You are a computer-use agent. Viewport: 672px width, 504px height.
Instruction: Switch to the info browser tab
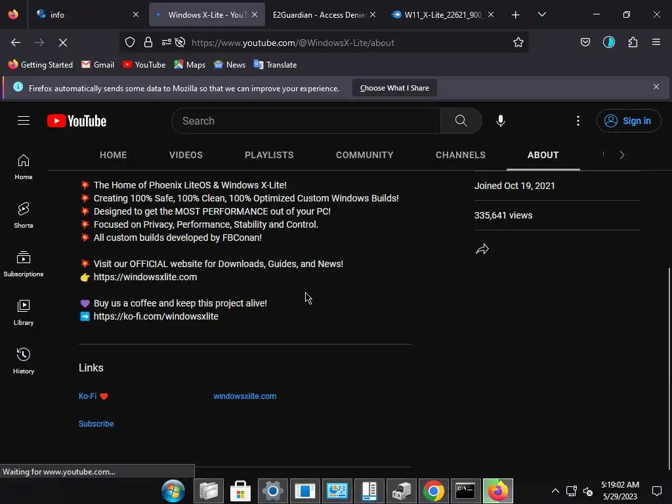pyautogui.click(x=87, y=14)
